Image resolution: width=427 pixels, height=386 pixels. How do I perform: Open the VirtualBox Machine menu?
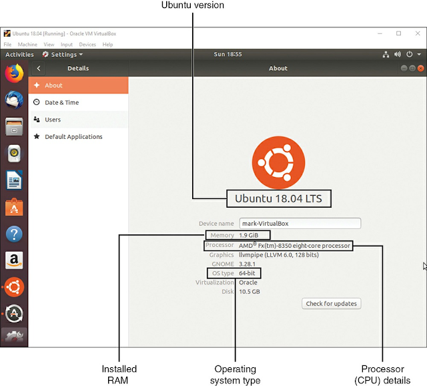[27, 44]
